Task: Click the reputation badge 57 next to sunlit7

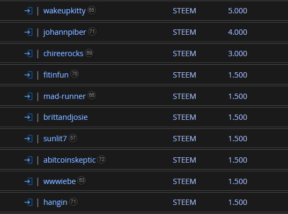Action: click(x=73, y=138)
